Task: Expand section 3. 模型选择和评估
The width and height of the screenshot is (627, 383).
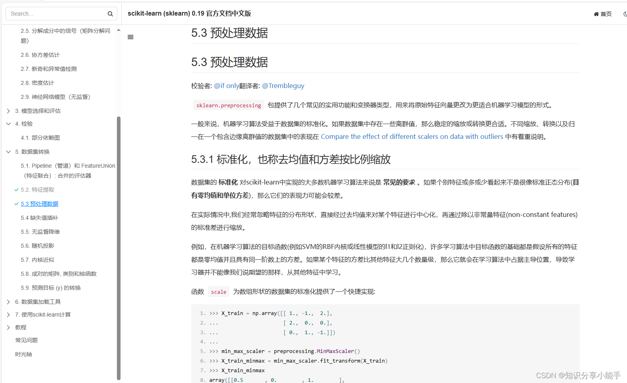Action: [x=8, y=111]
